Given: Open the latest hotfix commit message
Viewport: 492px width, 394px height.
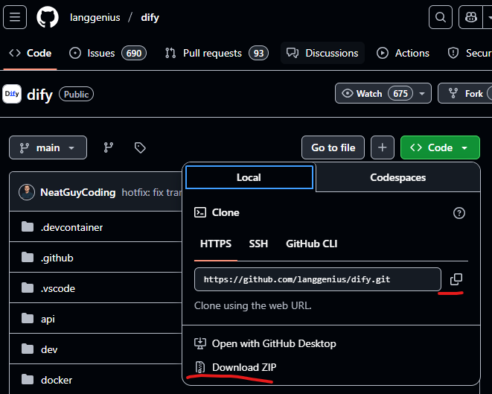Looking at the screenshot, I should click(152, 192).
